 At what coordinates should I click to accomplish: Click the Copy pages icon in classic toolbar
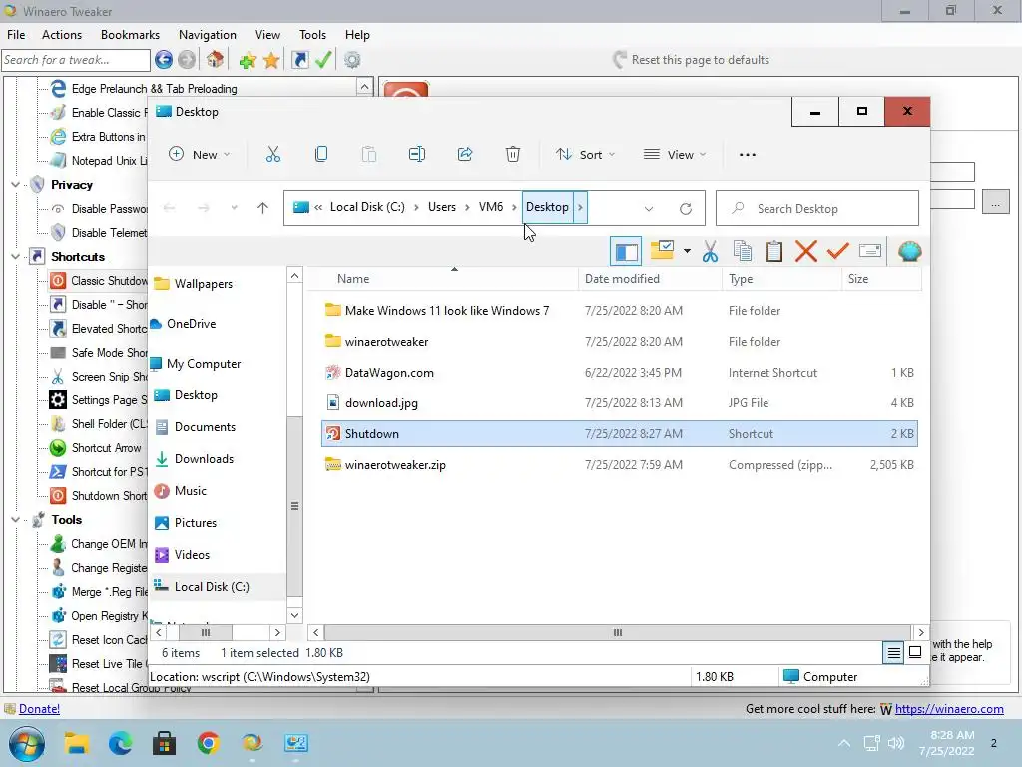click(743, 251)
